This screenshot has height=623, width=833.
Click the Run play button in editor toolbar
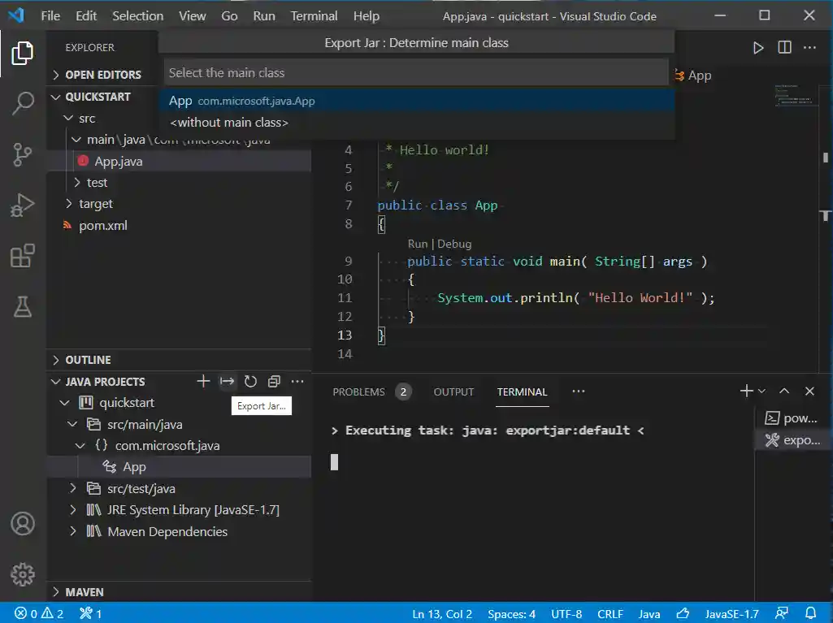tap(758, 48)
